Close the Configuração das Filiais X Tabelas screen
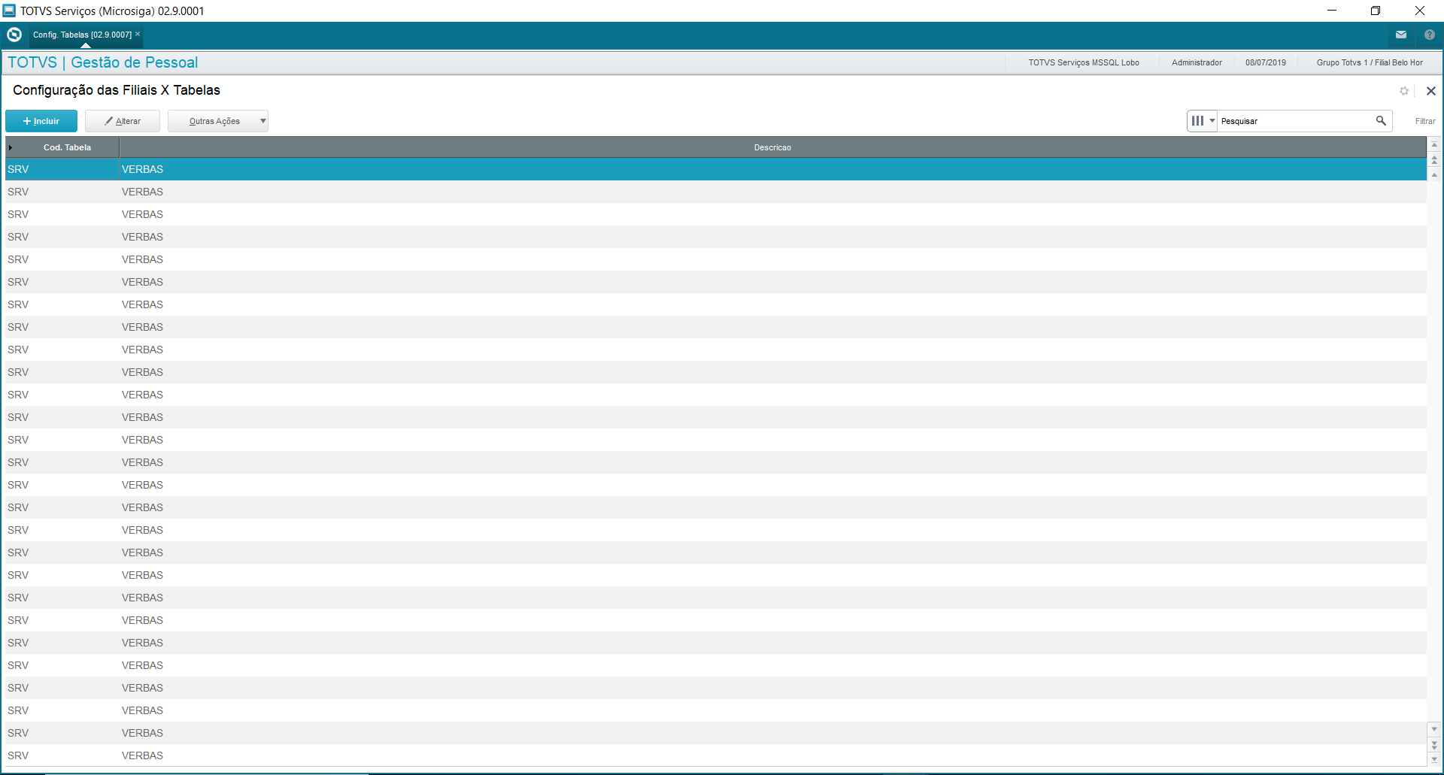Screen dimensions: 1444x775 [x=1431, y=91]
